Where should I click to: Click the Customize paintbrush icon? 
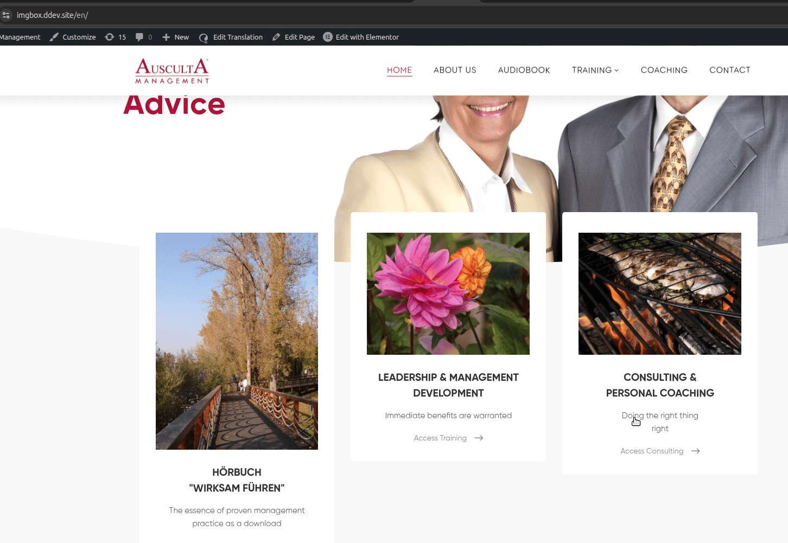coord(54,37)
